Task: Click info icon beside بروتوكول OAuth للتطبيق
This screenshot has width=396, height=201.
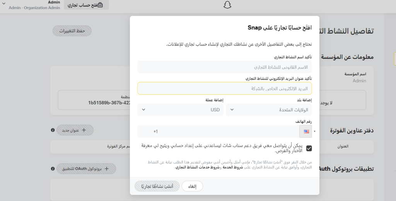Action: [x=53, y=169]
